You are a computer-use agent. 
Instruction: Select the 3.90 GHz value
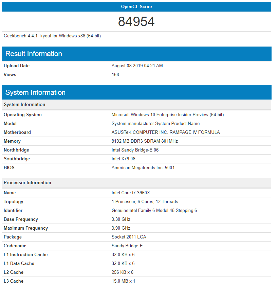[x=121, y=228]
